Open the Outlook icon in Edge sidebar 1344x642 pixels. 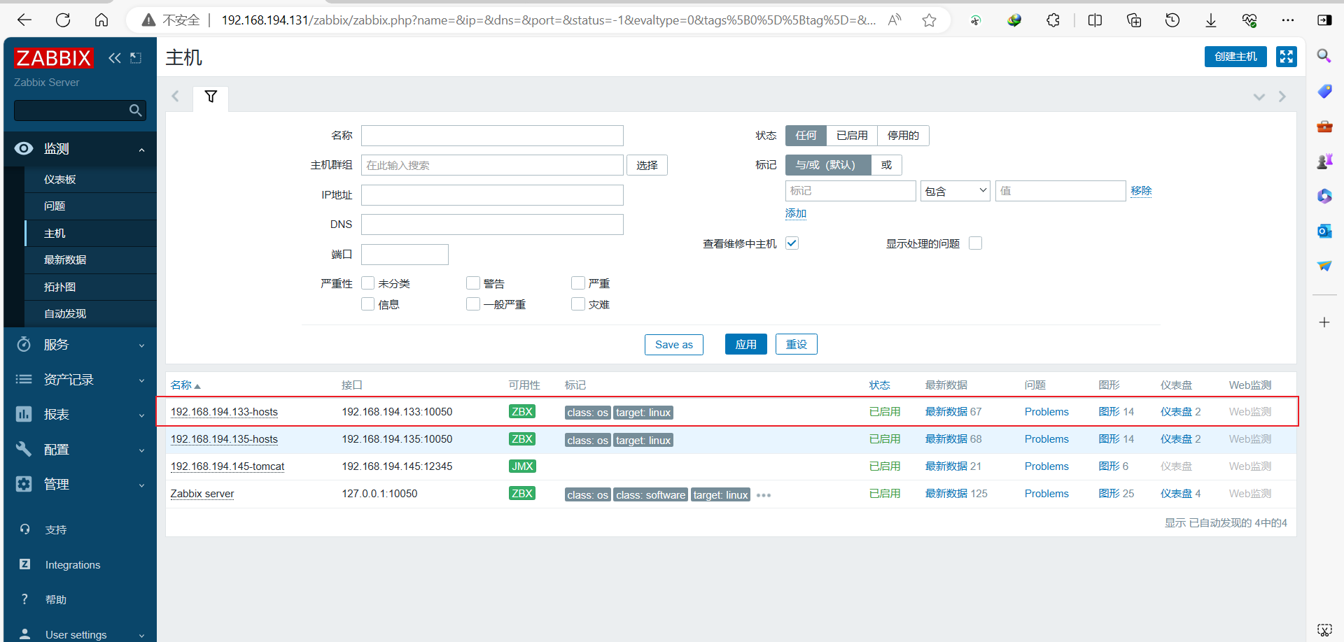(1324, 231)
